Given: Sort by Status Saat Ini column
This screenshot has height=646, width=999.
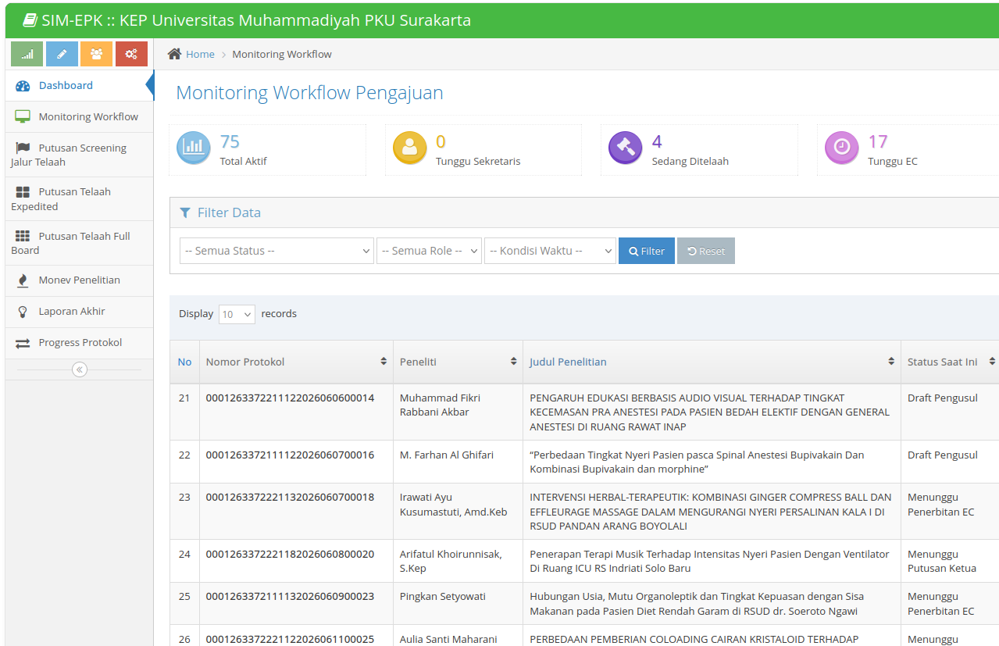Looking at the screenshot, I should [x=950, y=362].
